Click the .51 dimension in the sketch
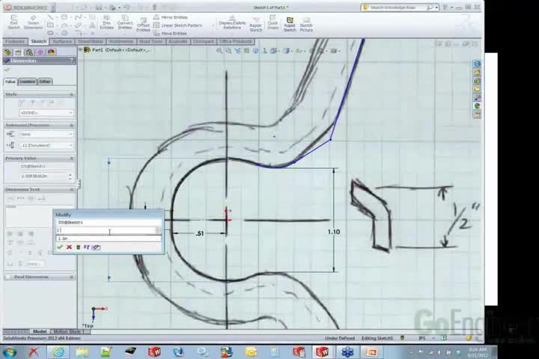 199,233
